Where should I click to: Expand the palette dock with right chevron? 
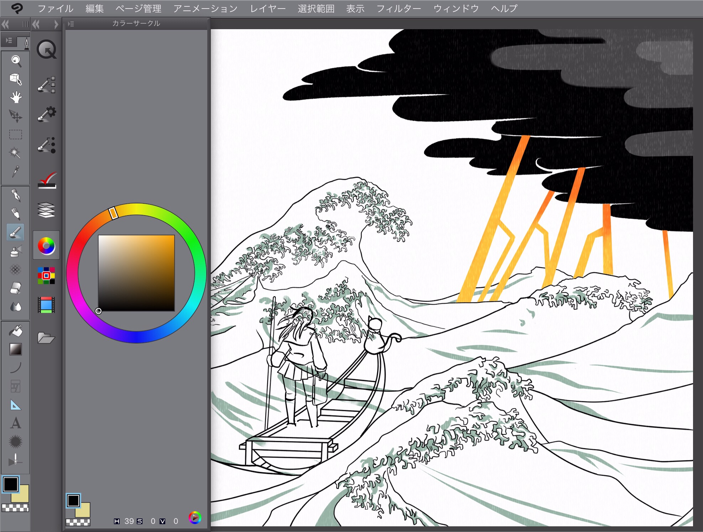tap(56, 24)
